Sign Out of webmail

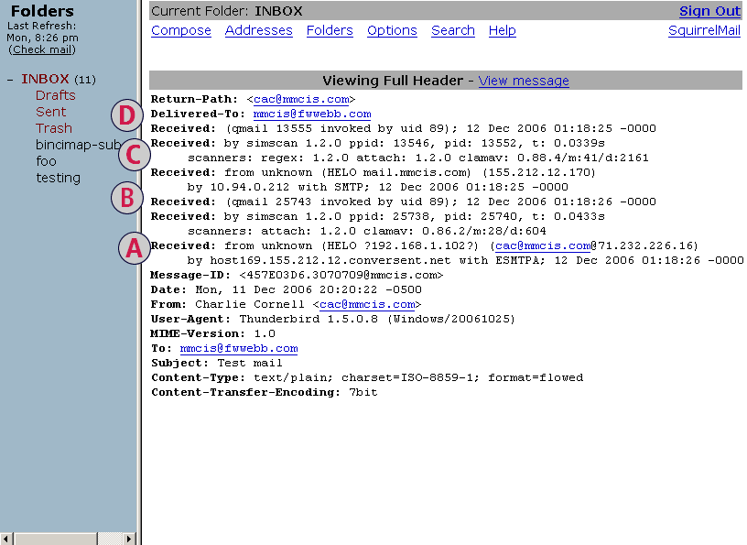(x=709, y=12)
